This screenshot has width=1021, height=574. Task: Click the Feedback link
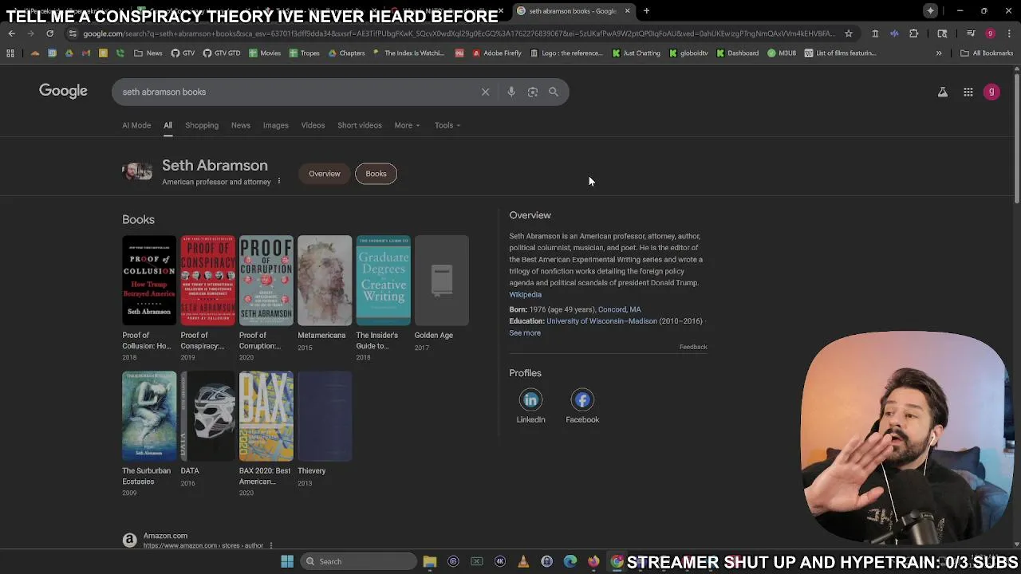tap(693, 347)
